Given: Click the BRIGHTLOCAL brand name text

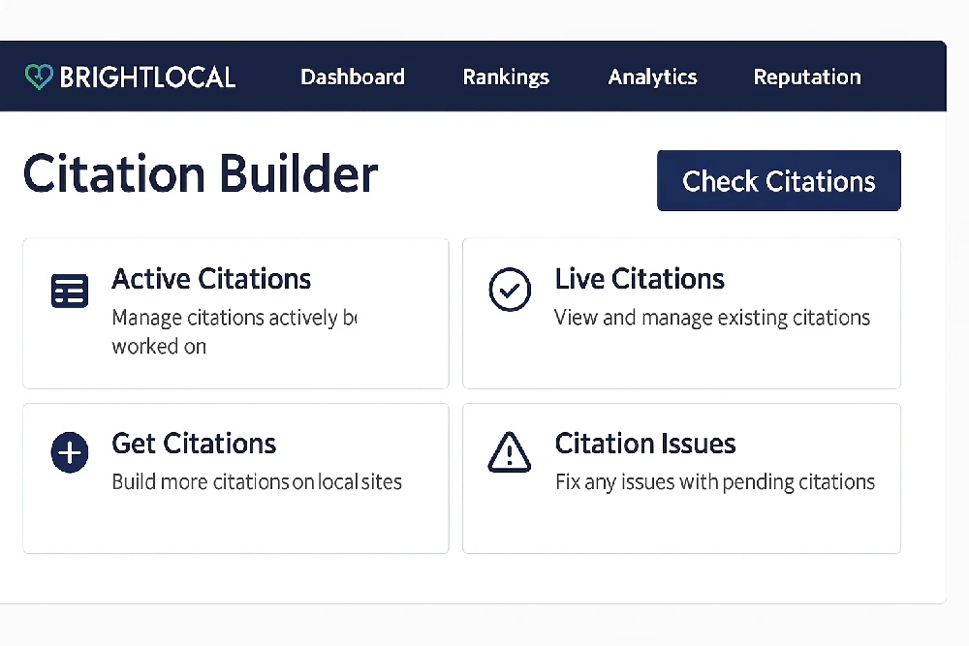Looking at the screenshot, I should coord(147,77).
